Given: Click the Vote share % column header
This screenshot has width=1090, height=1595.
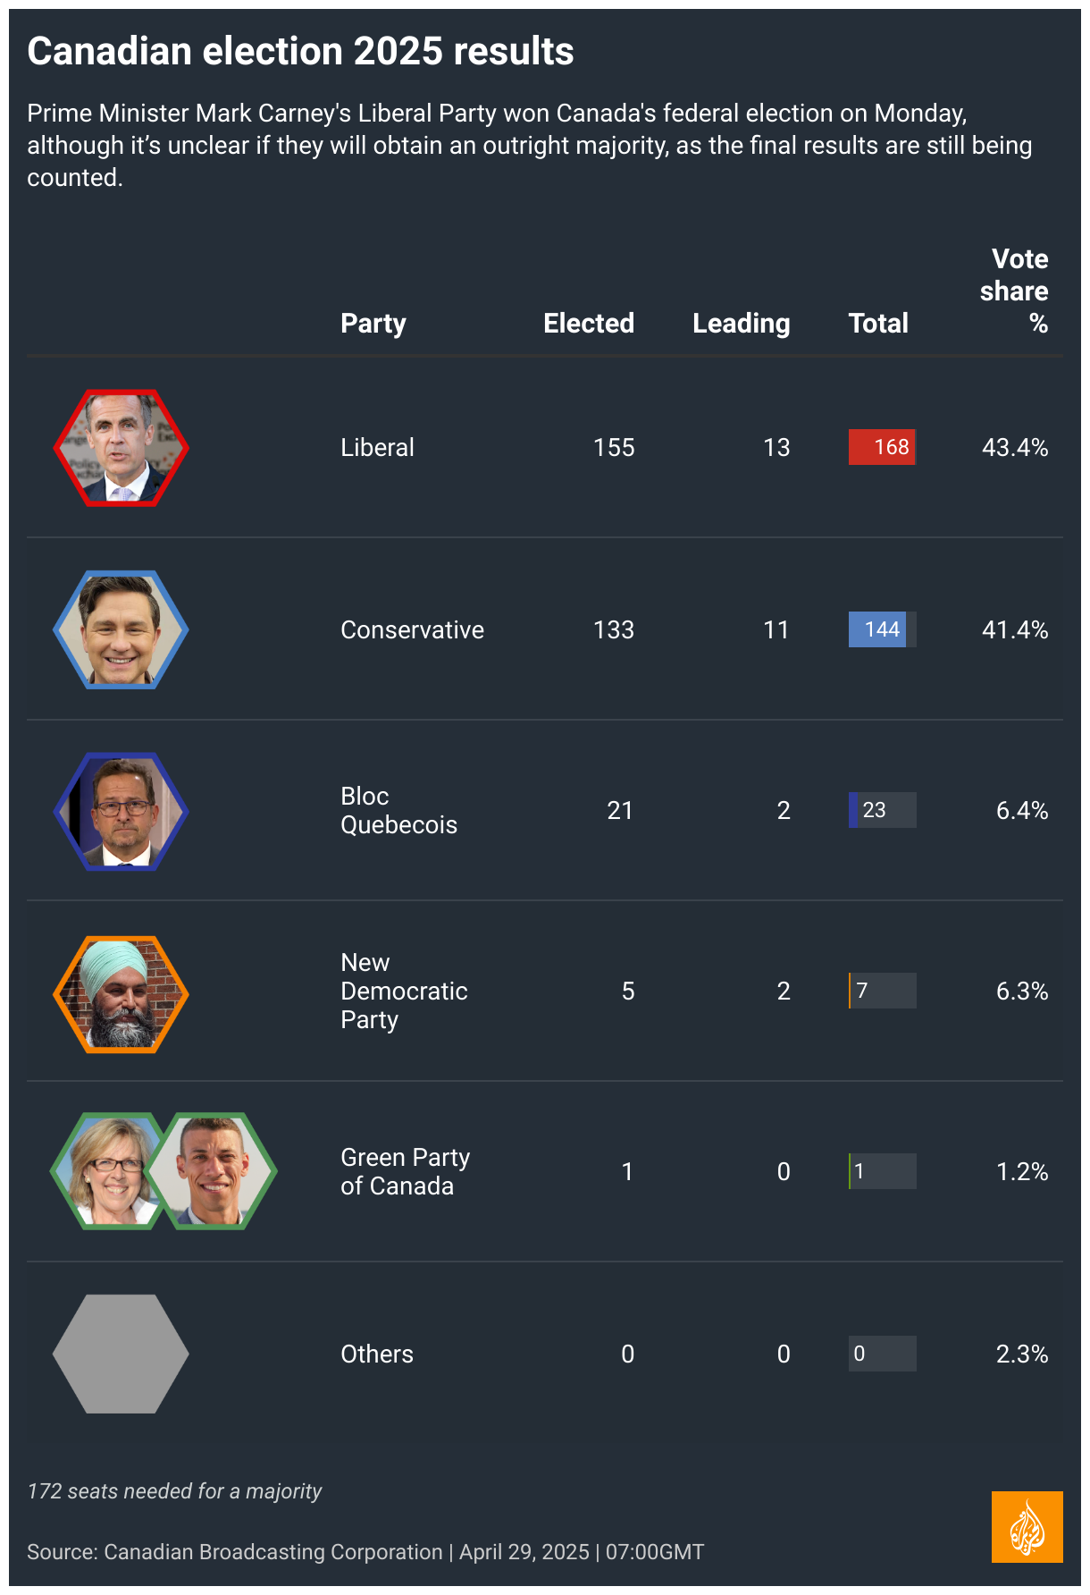Looking at the screenshot, I should click(1014, 291).
